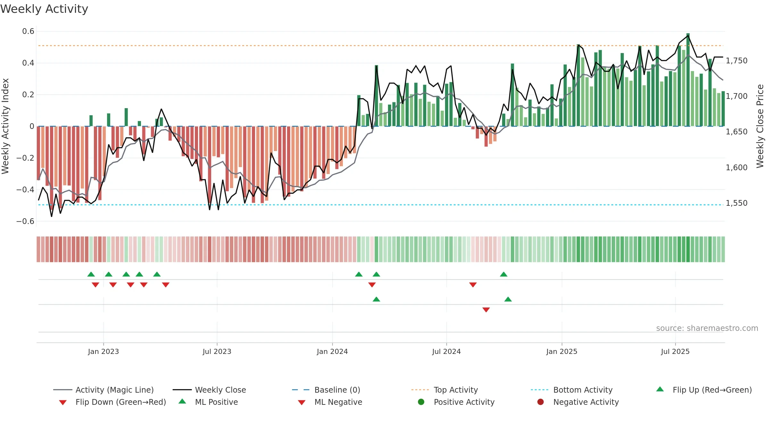Click the 1,650 price tick on right axis
Viewport: 769px width, 432px height.
coord(737,132)
